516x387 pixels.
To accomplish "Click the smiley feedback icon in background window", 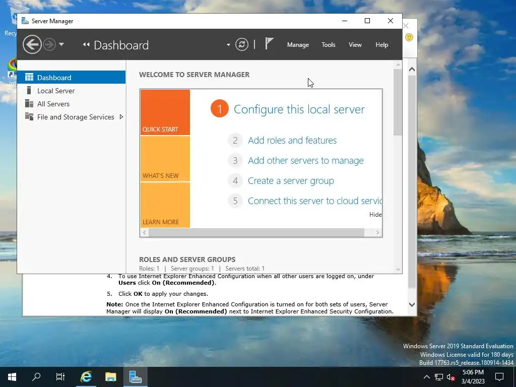I will click(409, 37).
